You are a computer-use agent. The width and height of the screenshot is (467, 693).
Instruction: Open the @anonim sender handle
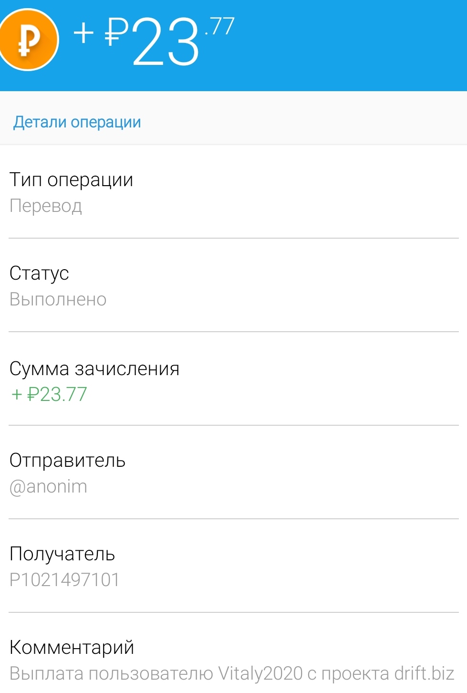[48, 486]
